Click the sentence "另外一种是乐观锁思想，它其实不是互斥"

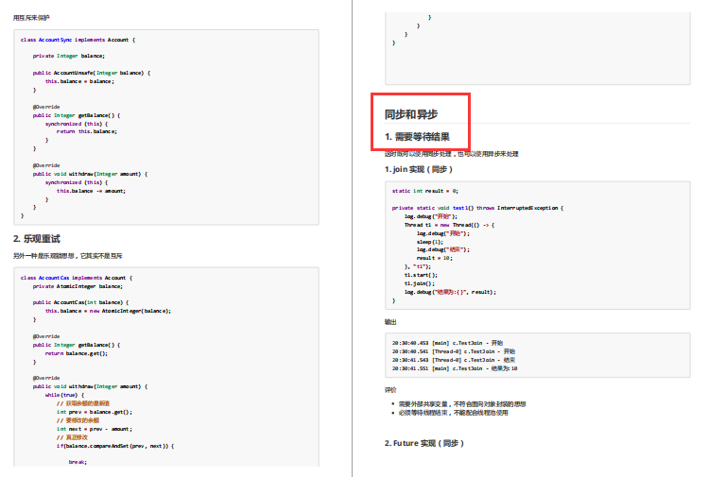[68, 256]
